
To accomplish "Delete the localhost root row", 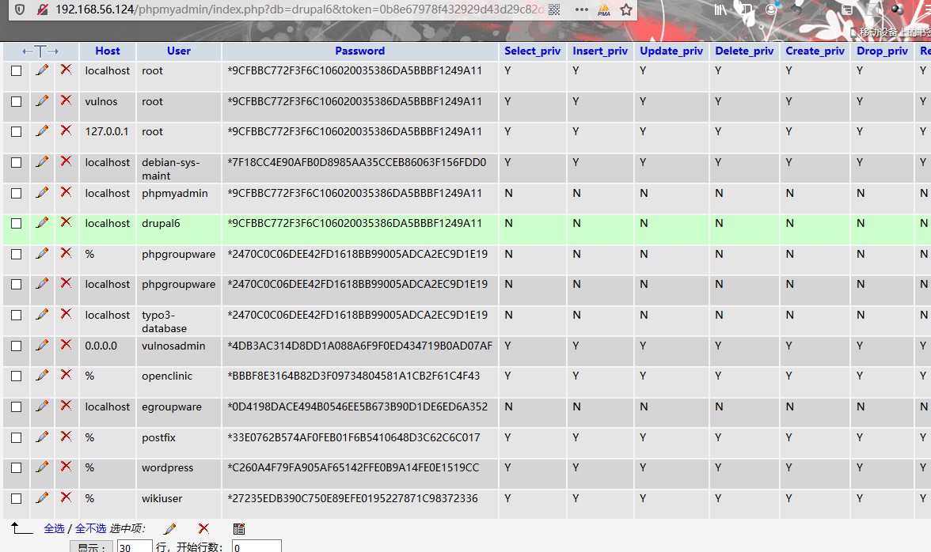I will [66, 70].
